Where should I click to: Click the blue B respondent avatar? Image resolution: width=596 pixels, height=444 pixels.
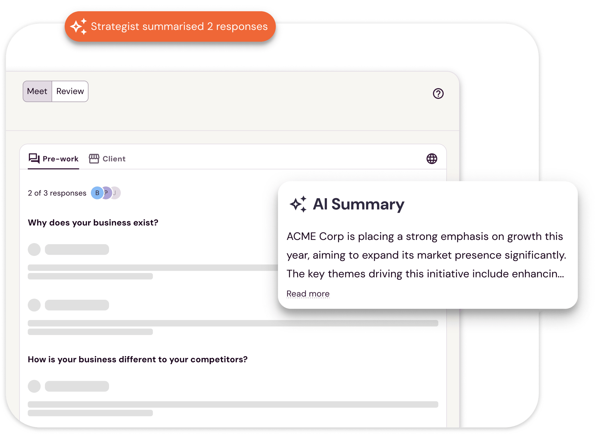pyautogui.click(x=97, y=193)
